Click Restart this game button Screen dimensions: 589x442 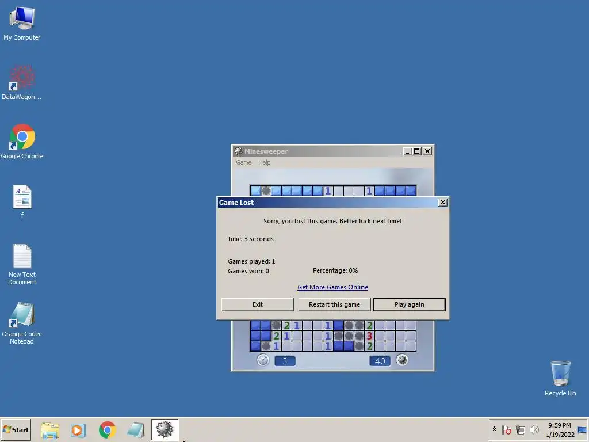point(334,304)
